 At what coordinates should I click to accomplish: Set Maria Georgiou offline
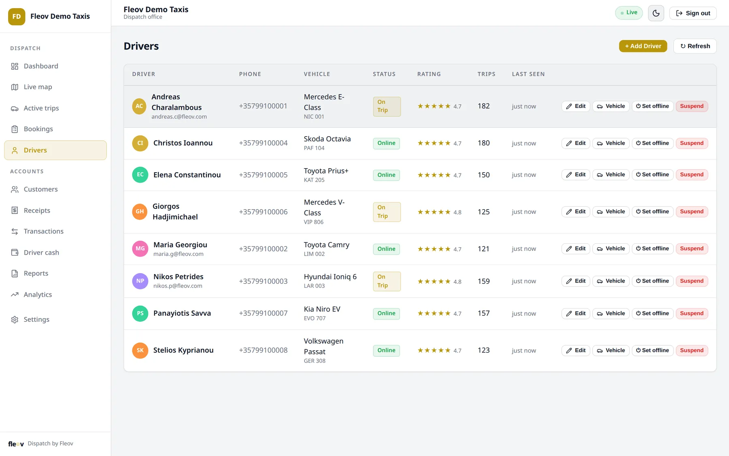pyautogui.click(x=652, y=248)
